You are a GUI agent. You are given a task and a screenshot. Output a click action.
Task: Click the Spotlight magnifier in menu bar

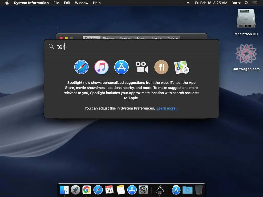[x=246, y=3]
